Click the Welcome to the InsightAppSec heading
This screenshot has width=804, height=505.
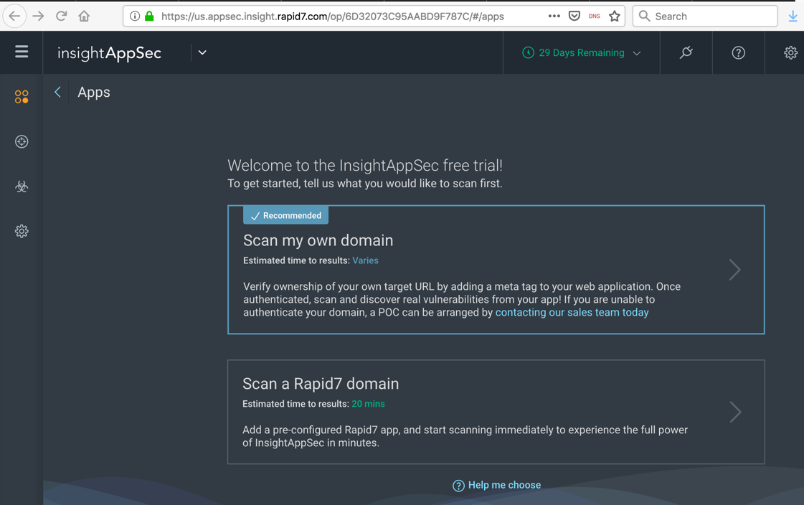coord(364,166)
